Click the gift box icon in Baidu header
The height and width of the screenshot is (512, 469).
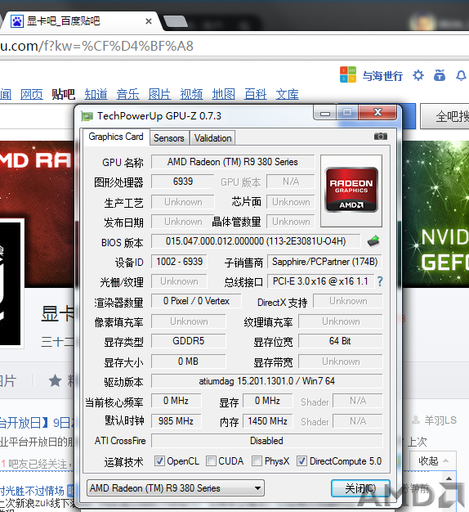[x=440, y=75]
